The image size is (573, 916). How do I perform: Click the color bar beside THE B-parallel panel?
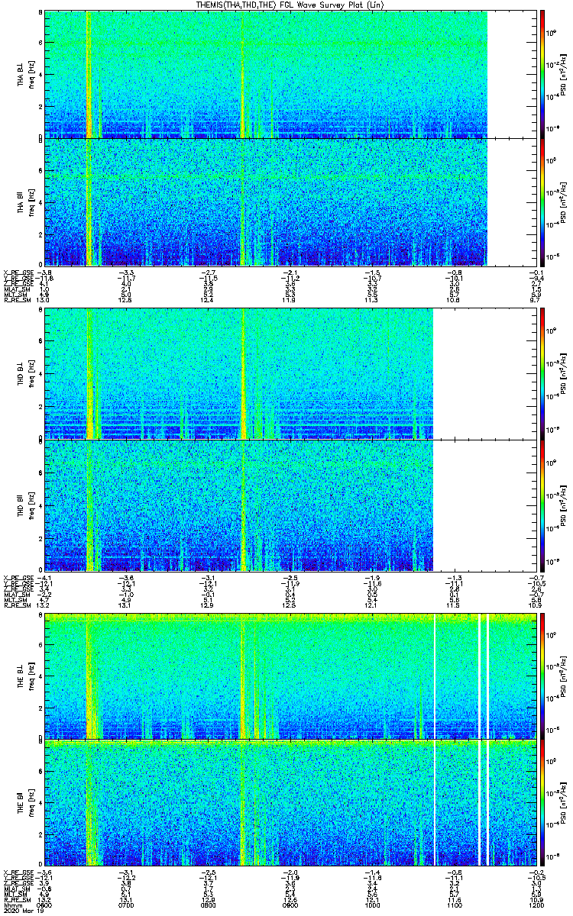click(542, 804)
